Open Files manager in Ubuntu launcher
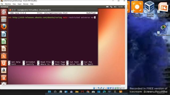 click(4, 19)
